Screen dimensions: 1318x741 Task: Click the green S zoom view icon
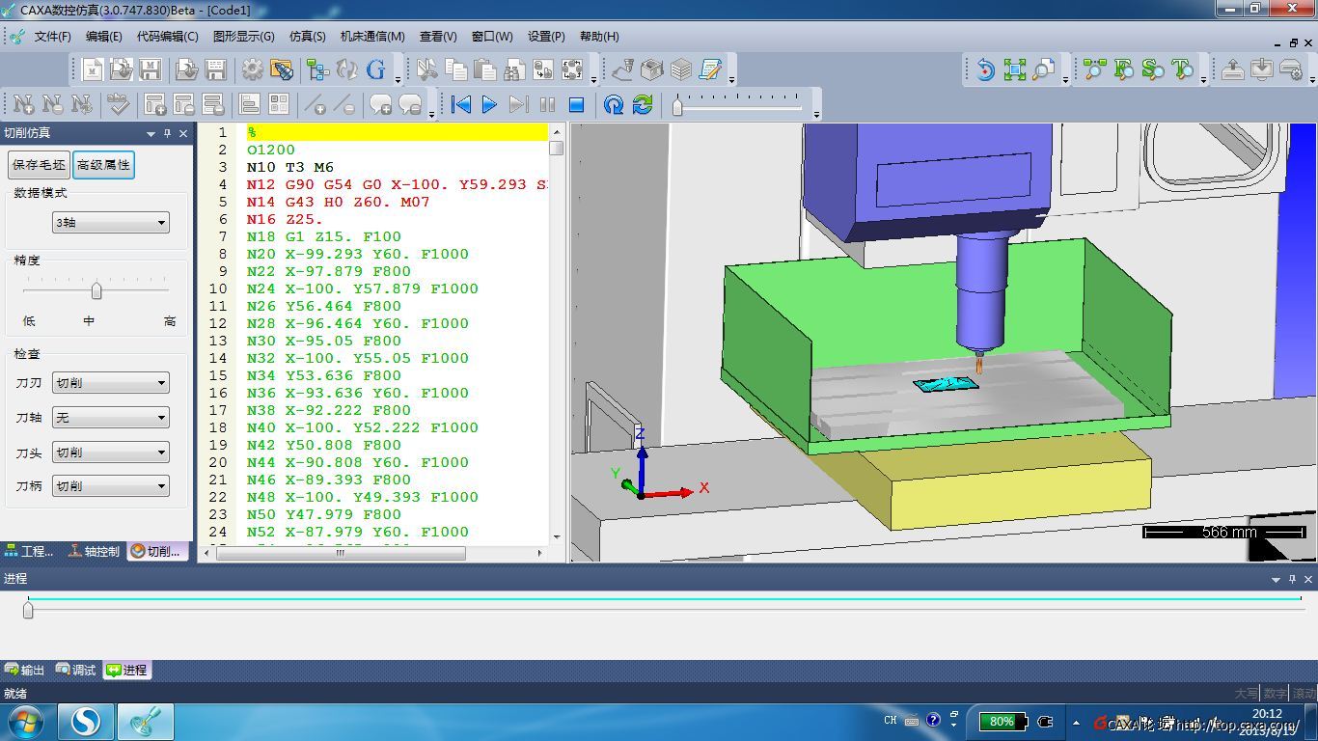pos(1152,69)
